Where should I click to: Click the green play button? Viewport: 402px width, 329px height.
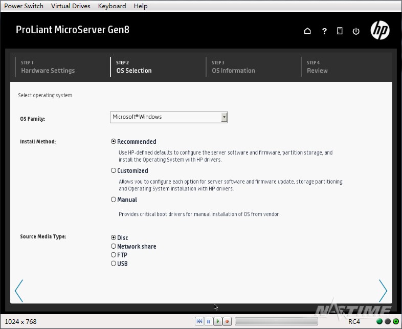[x=218, y=321]
